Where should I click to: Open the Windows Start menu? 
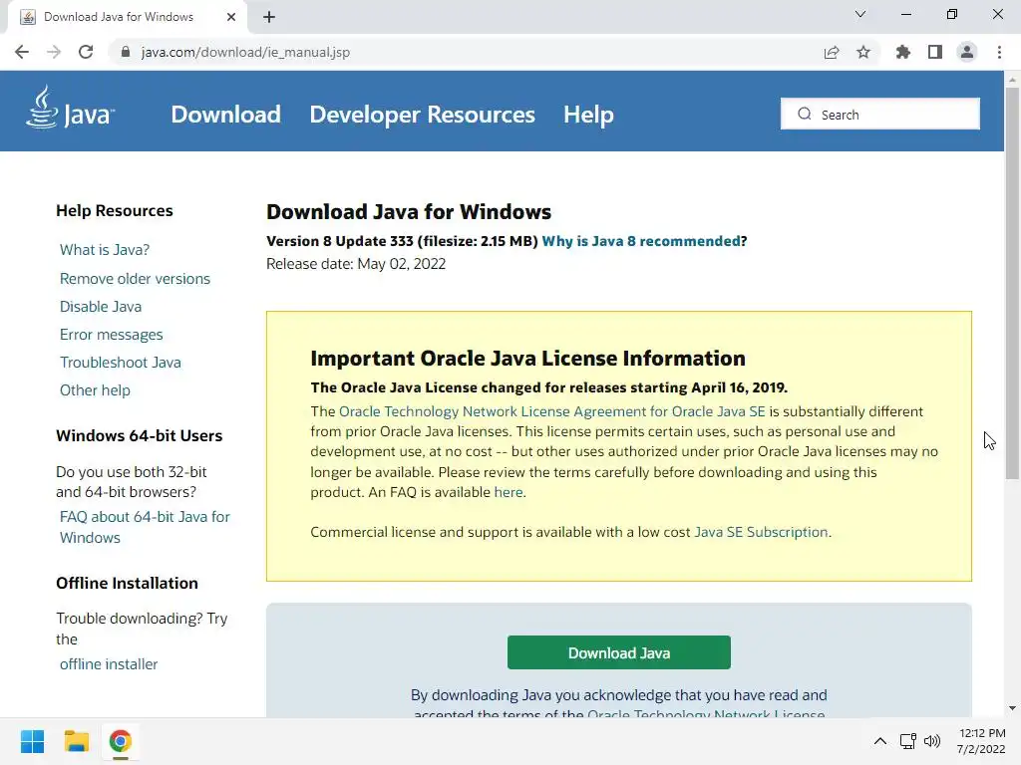pos(32,741)
